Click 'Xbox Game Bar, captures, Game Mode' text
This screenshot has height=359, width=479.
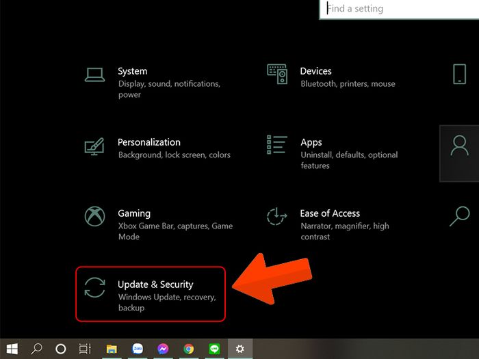pos(175,231)
